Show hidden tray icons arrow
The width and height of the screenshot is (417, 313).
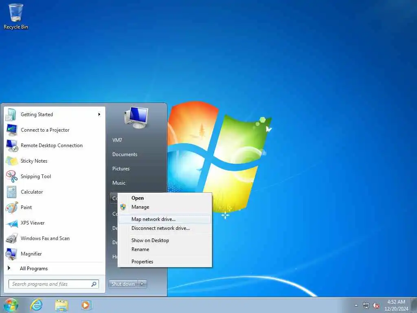click(x=356, y=306)
